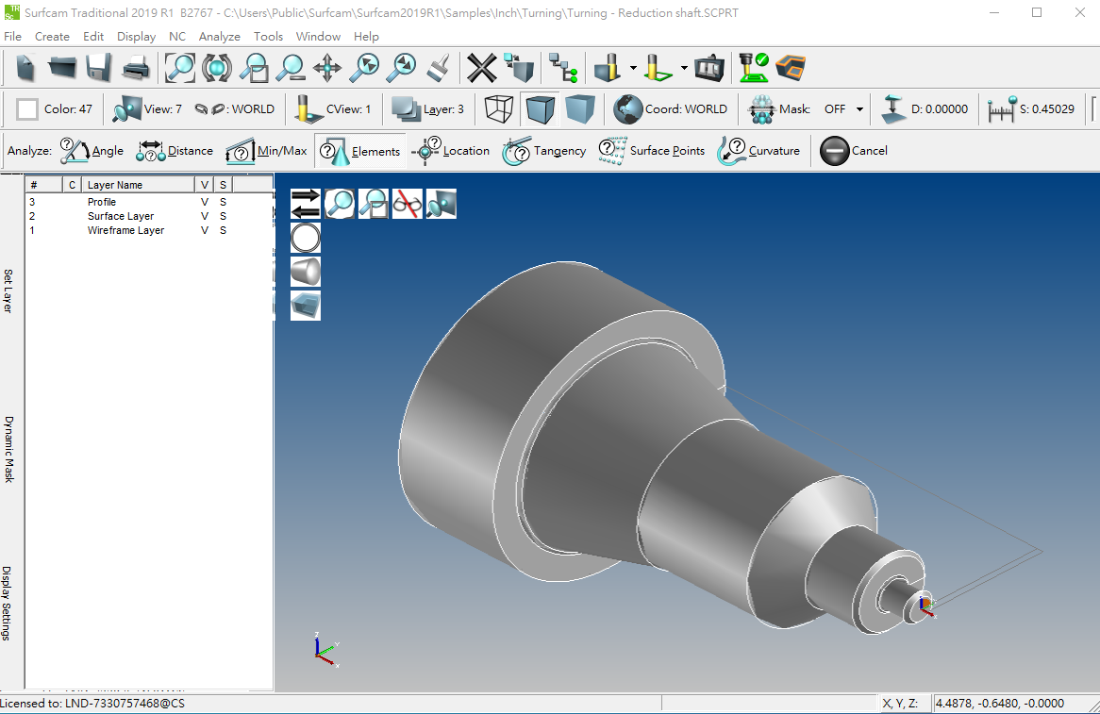Viewport: 1100px width, 714px height.
Task: Open the Analyze menu
Action: (x=220, y=37)
